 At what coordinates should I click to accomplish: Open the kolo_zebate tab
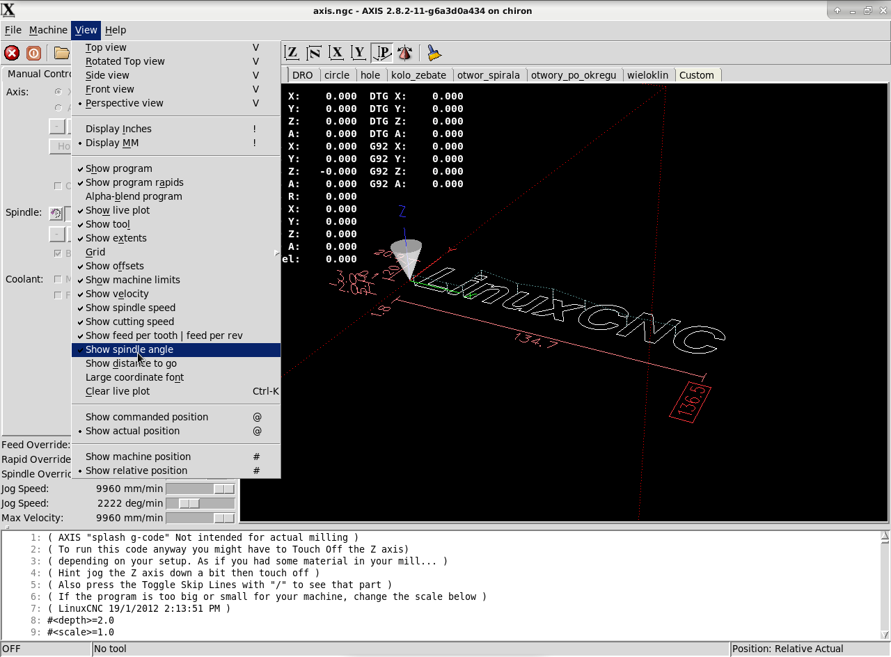[x=418, y=75]
